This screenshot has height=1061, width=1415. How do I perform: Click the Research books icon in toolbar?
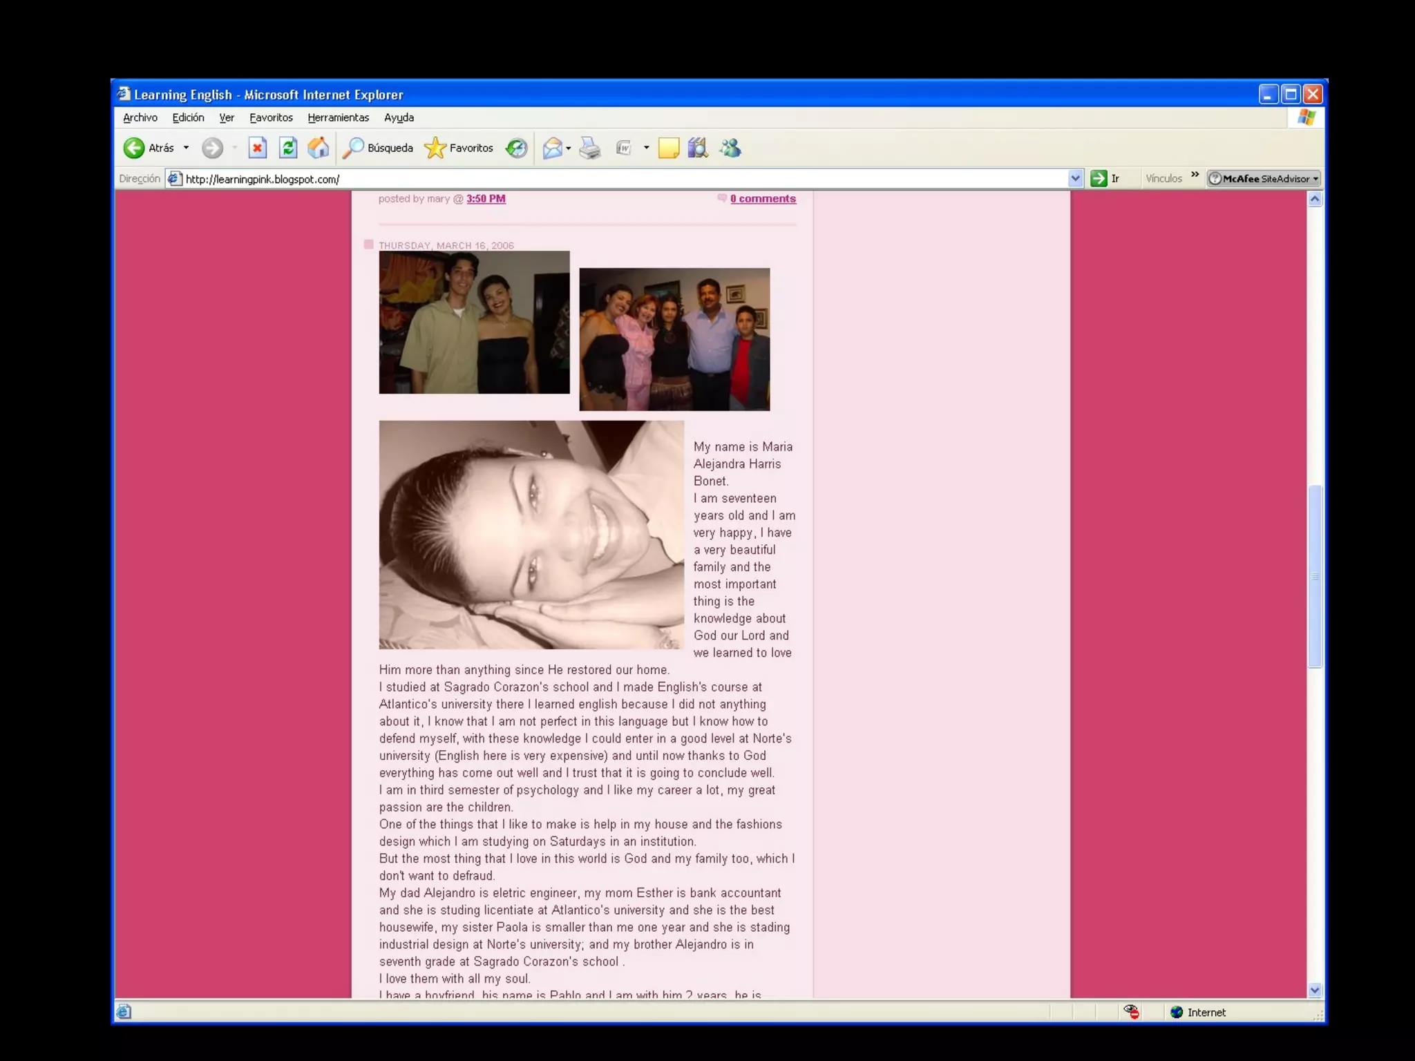698,148
